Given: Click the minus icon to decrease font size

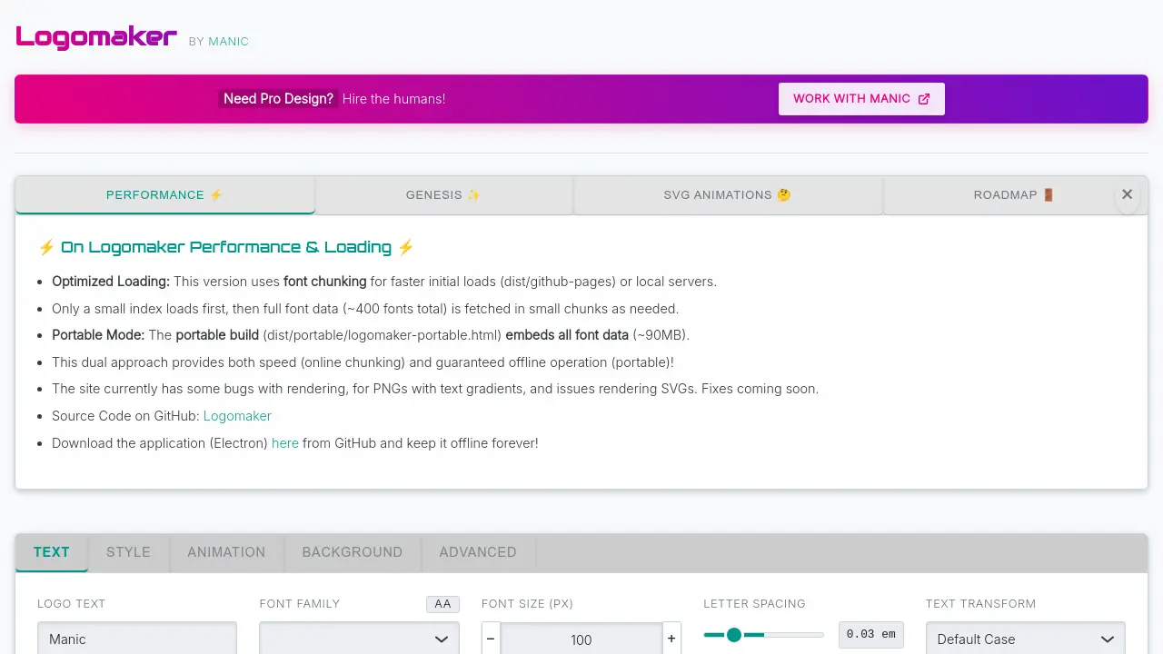Looking at the screenshot, I should pos(491,638).
